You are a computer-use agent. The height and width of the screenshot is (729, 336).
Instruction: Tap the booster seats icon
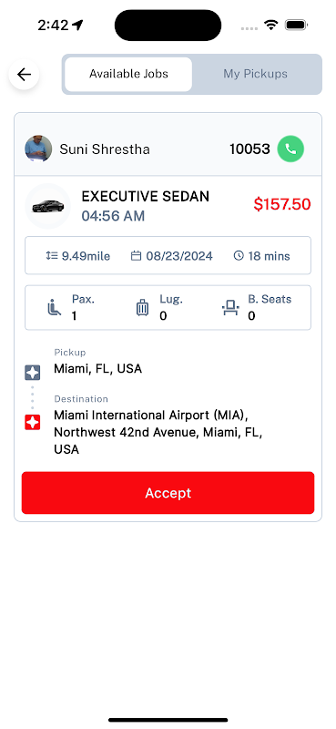pos(230,308)
